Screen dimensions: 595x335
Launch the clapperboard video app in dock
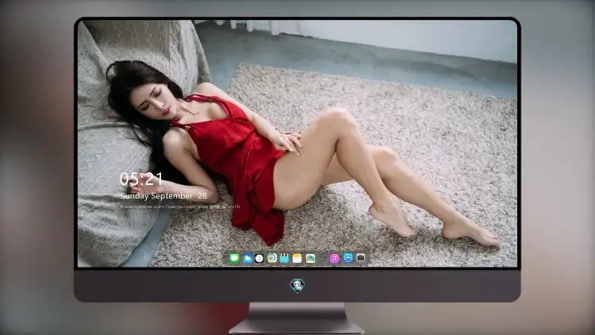point(284,259)
